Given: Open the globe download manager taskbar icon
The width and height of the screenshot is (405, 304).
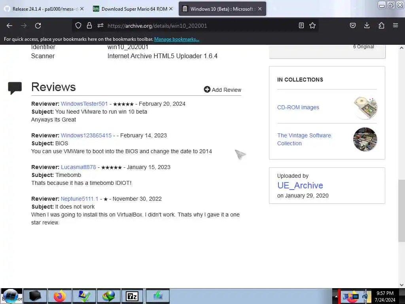Looking at the screenshot, I should [109, 296].
